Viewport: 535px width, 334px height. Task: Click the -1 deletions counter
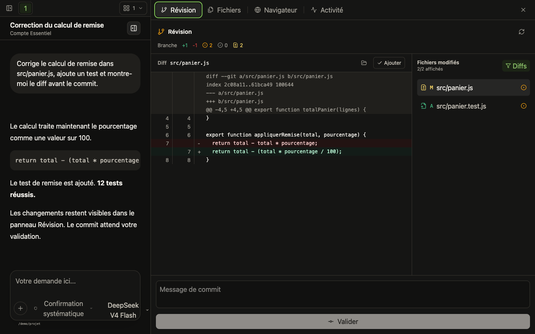click(x=195, y=45)
